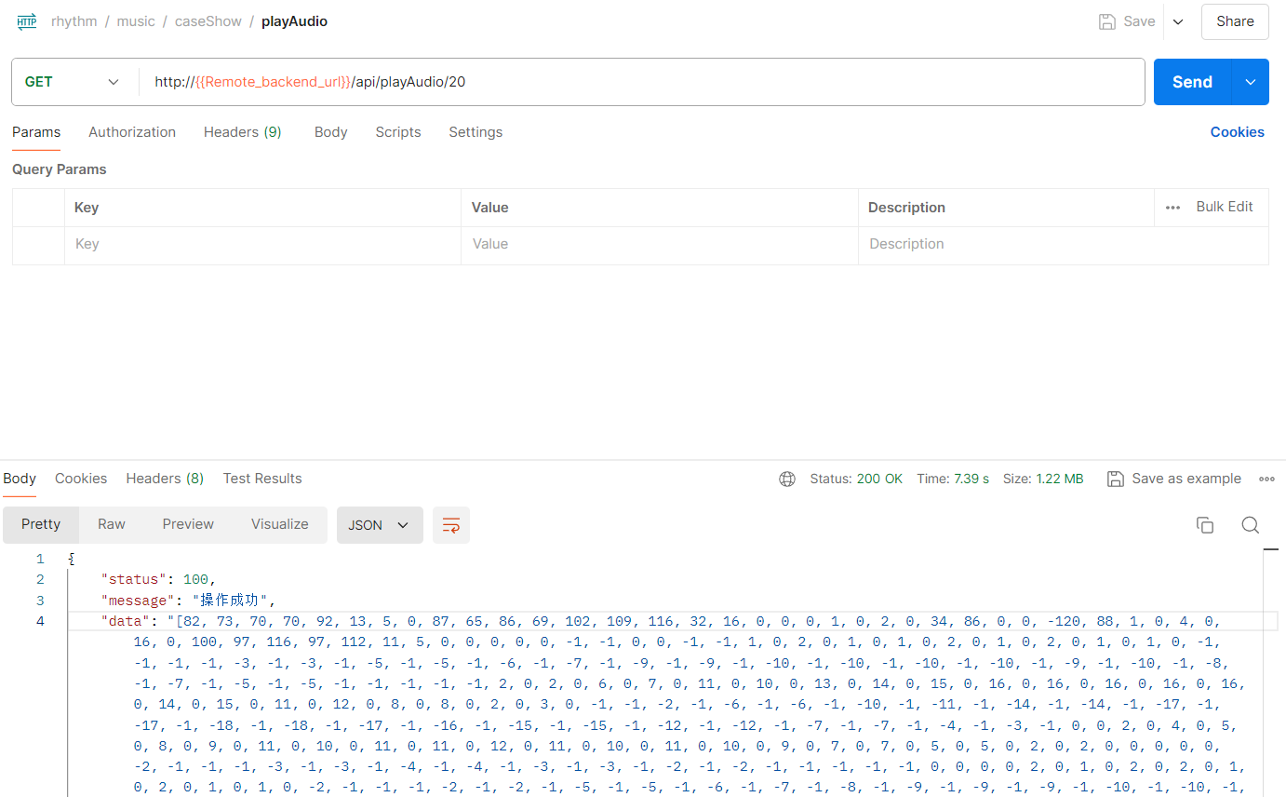This screenshot has width=1286, height=797.
Task: Click the query param Key input field
Action: [262, 244]
